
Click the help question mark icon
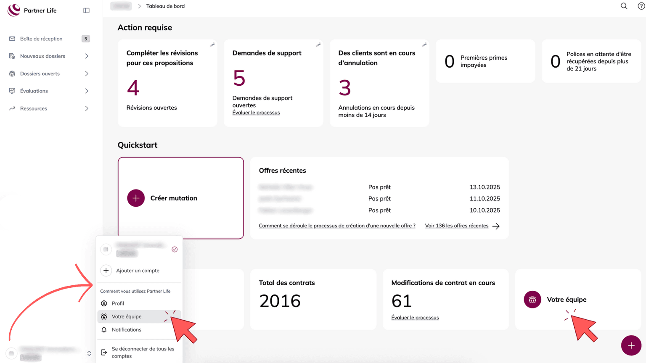(x=641, y=6)
